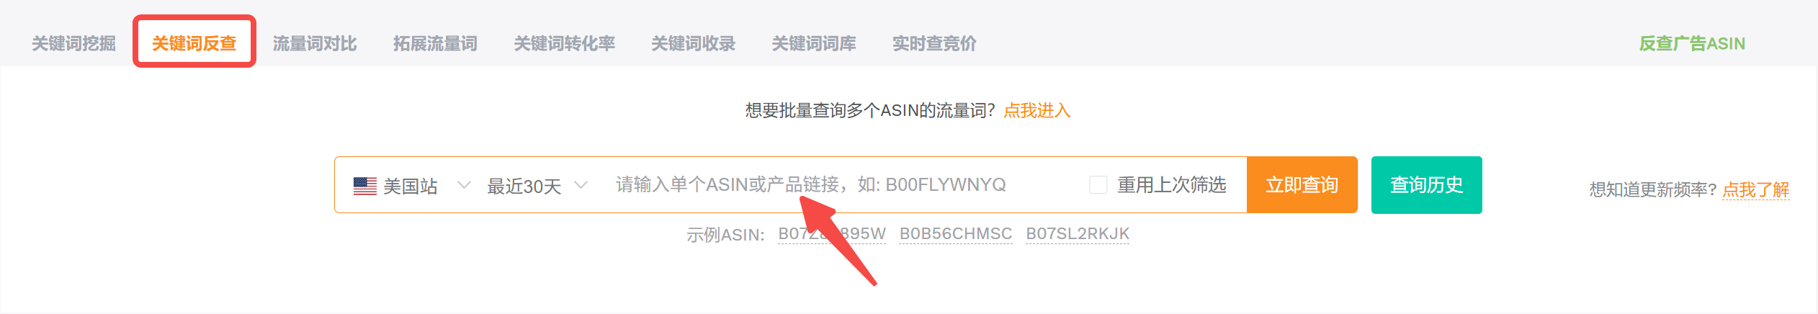Open the 关键词词库 tab
Screen dimensions: 1818x314
tap(814, 43)
